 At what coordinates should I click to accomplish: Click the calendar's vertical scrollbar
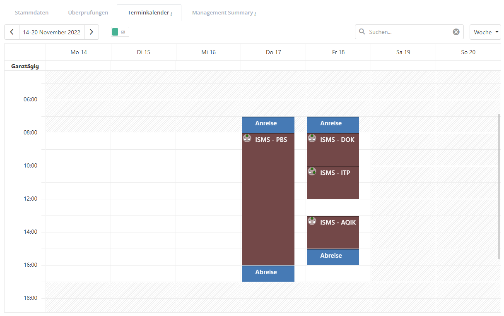(x=499, y=186)
